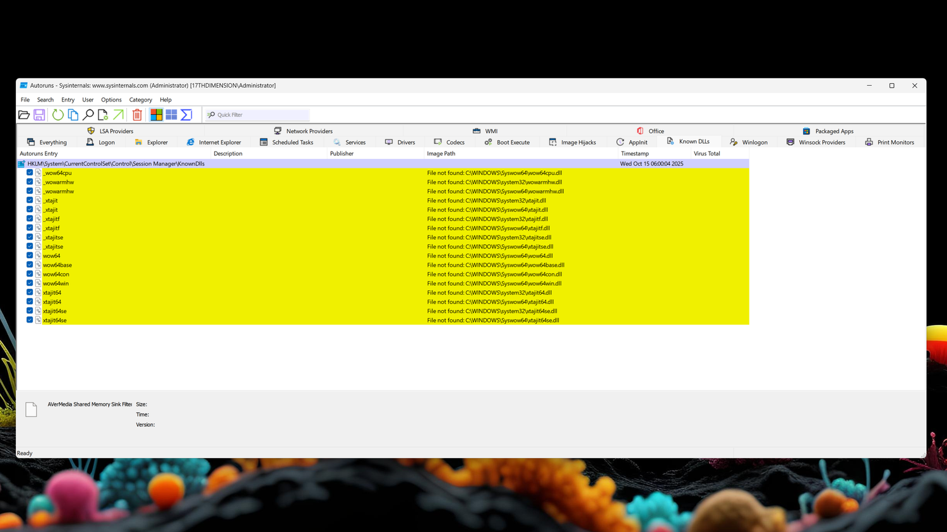The image size is (947, 532).
Task: Open the Options menu
Action: click(x=111, y=100)
